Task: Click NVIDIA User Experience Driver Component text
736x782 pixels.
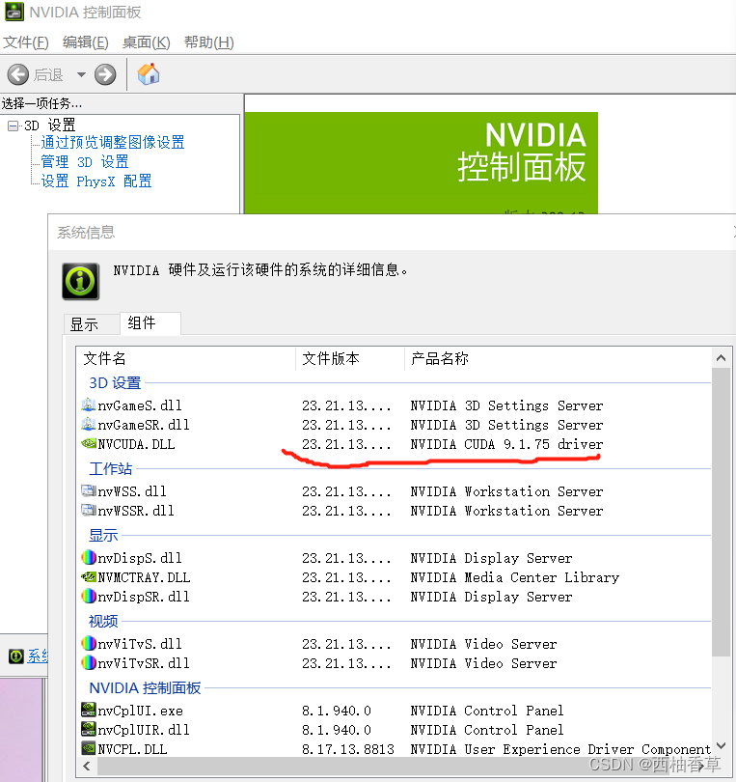Action: 560,749
